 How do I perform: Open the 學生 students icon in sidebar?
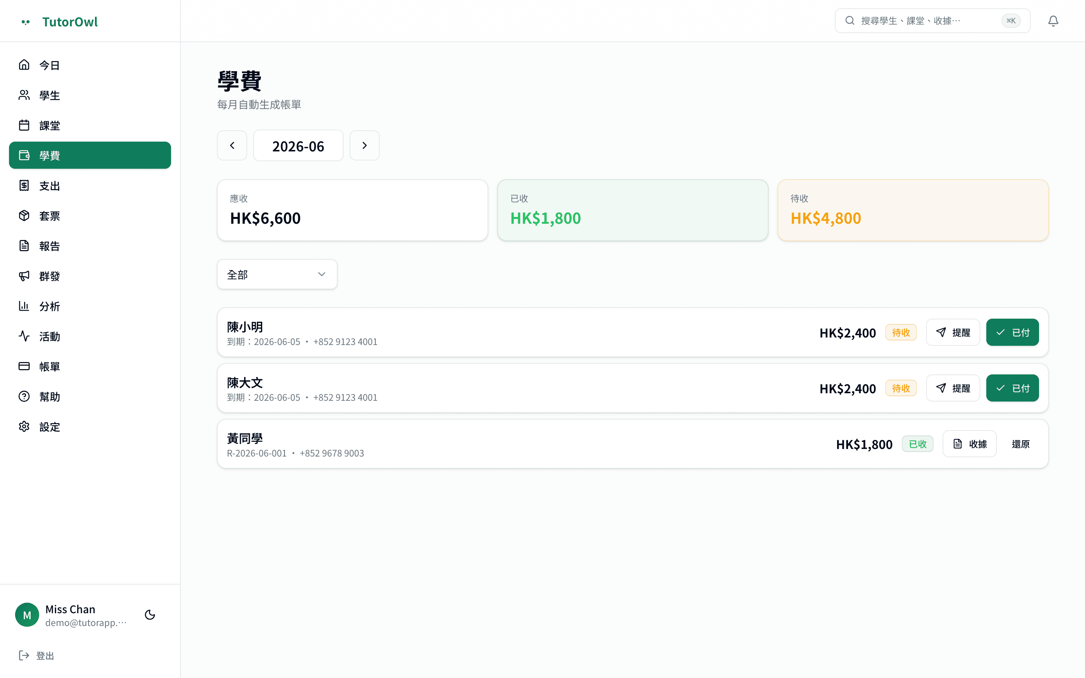coord(24,95)
